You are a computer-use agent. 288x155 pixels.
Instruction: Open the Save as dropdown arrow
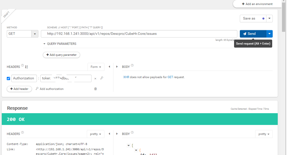(269, 18)
